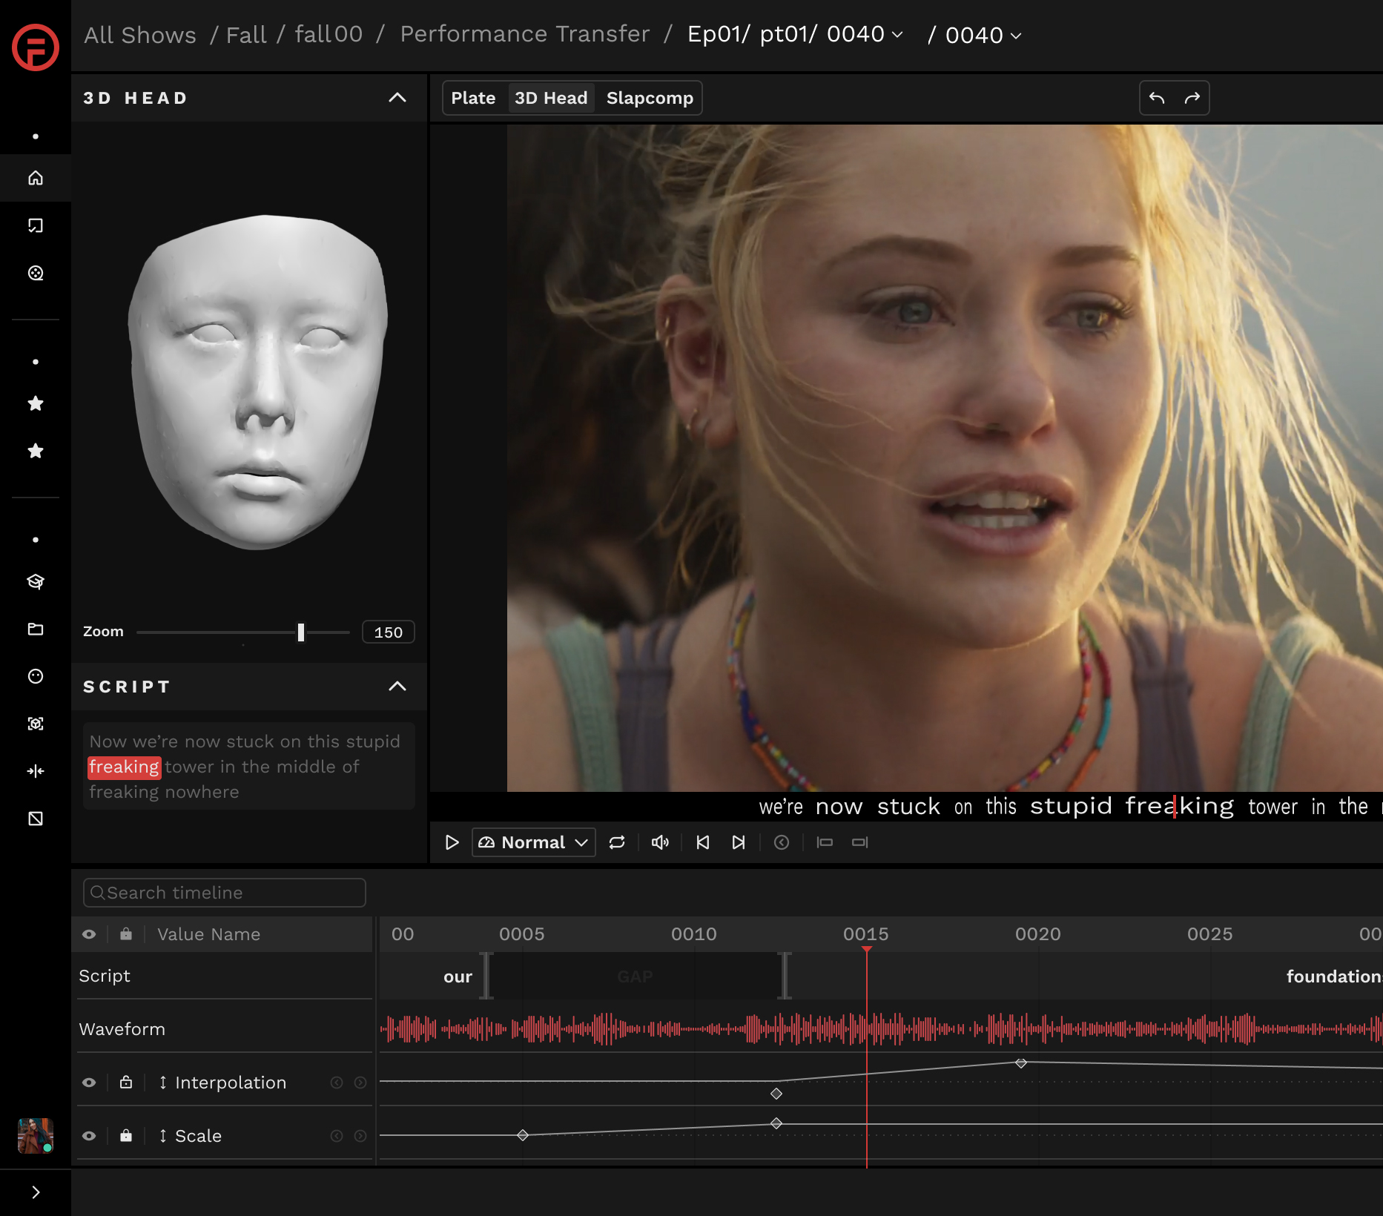Switch to the Slapcomp view tab
Image resolution: width=1383 pixels, height=1216 pixels.
click(650, 98)
